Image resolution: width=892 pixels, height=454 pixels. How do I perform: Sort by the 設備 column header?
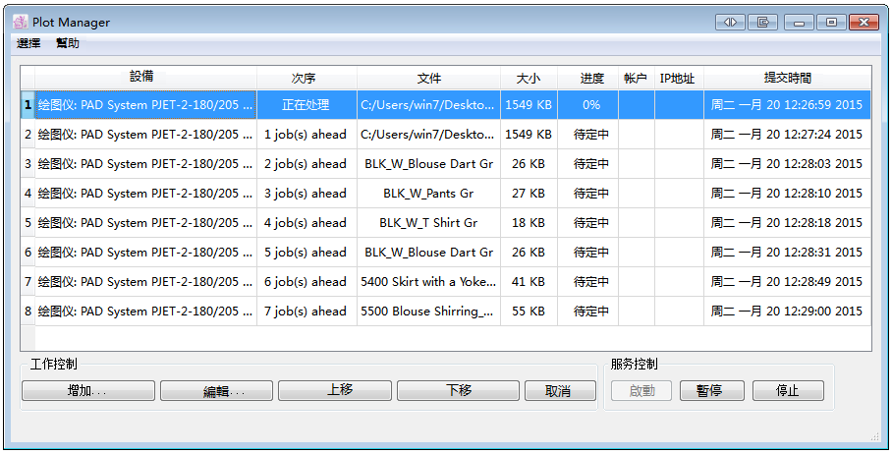[x=142, y=78]
